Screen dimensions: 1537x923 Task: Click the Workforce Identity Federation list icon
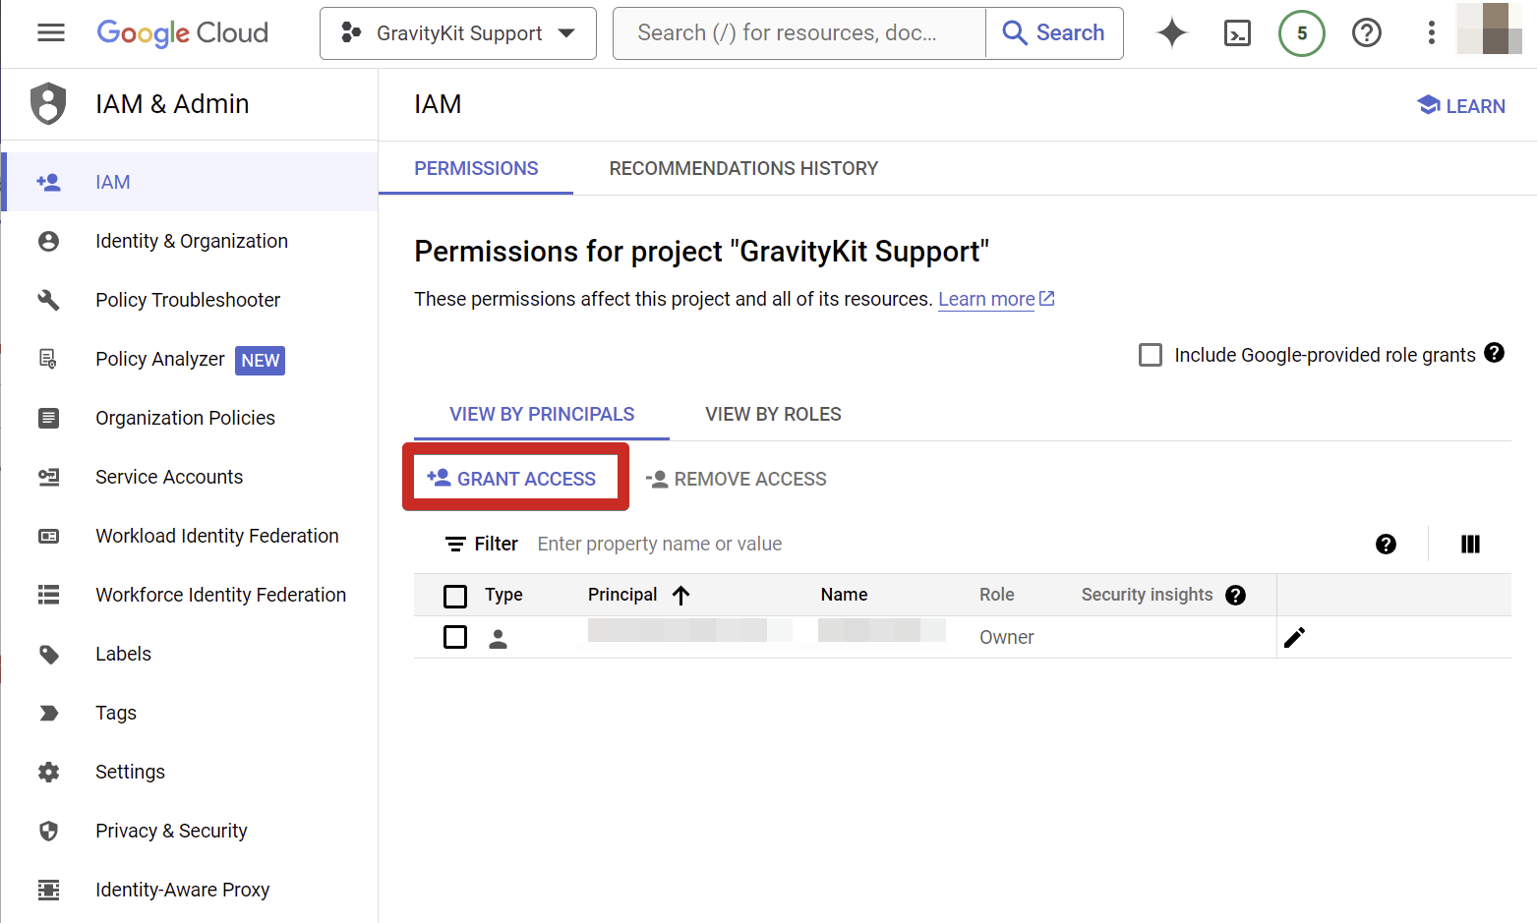point(48,595)
